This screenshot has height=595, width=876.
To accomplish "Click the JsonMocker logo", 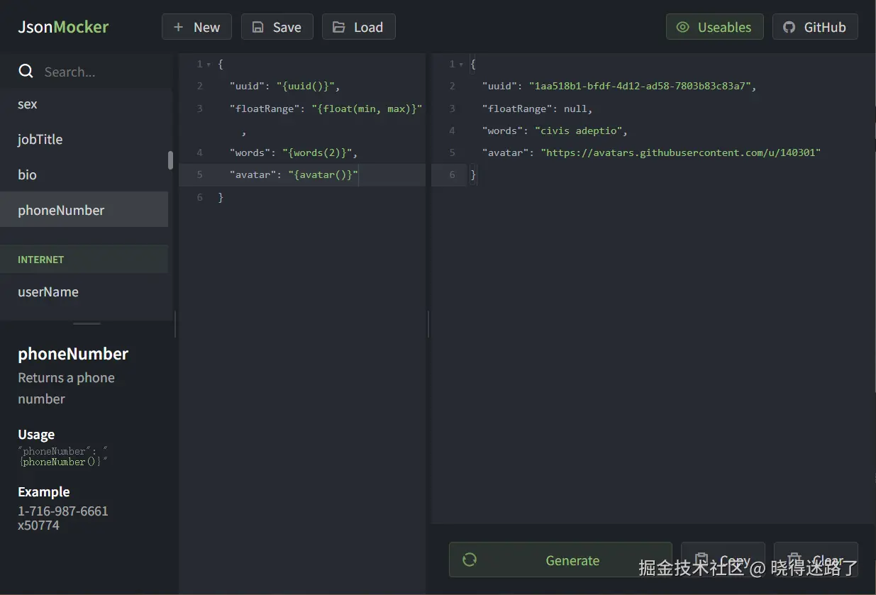I will (63, 27).
